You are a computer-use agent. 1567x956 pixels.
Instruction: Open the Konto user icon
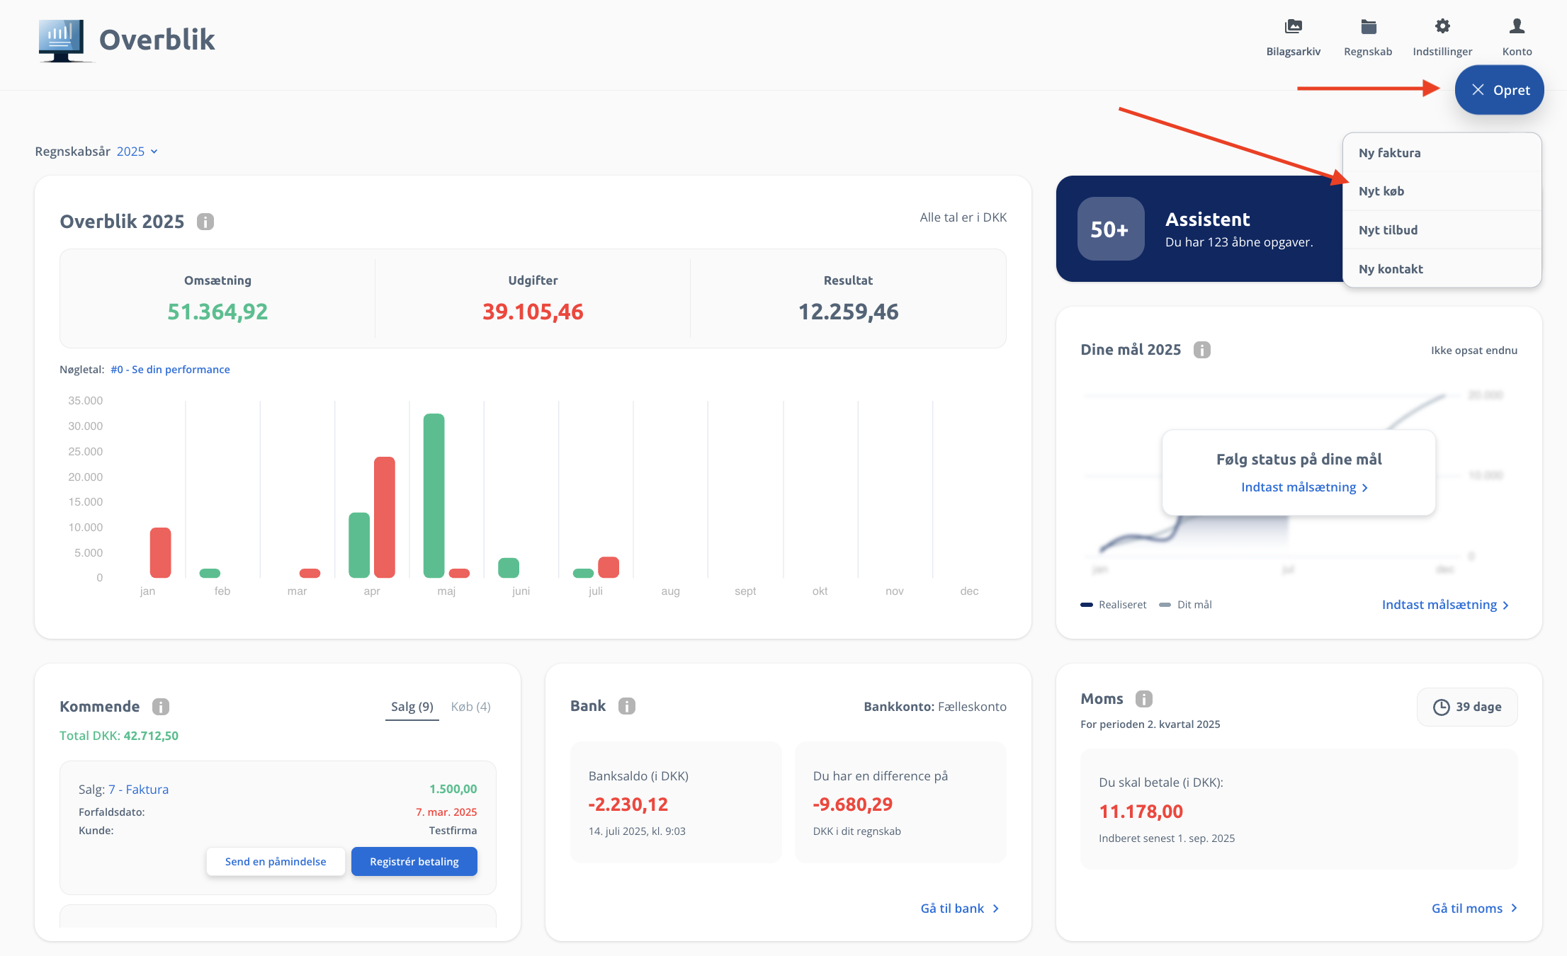1517,27
